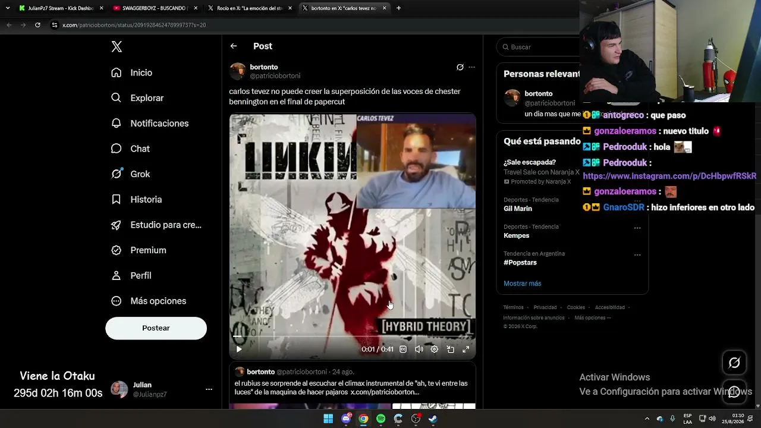Open Spotify from the taskbar

381,418
